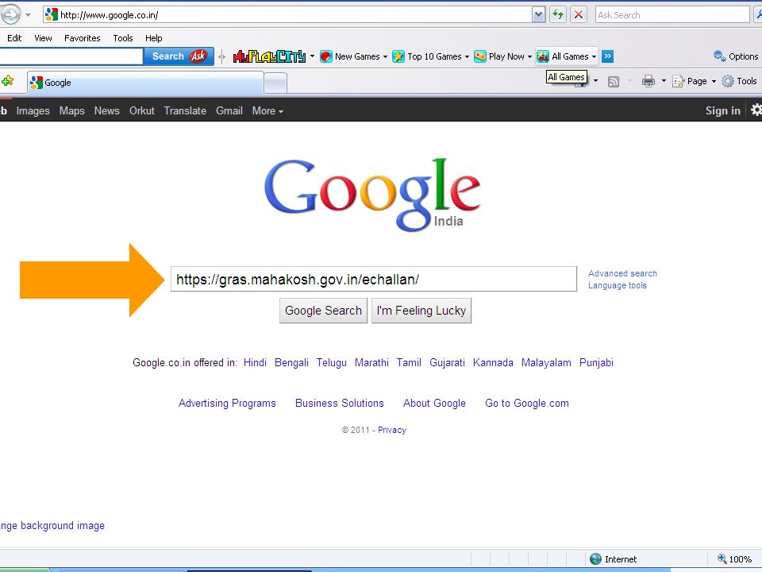Click the red Stop loading icon
The height and width of the screenshot is (572, 762).
(579, 14)
